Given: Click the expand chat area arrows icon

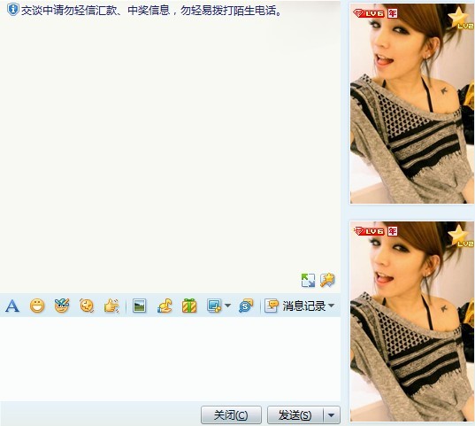Looking at the screenshot, I should [308, 280].
